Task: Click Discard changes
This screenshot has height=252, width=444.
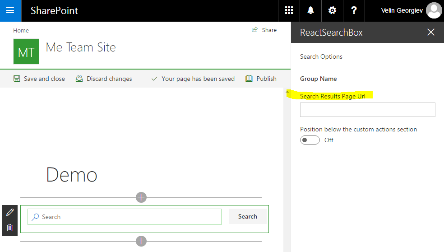Action: point(104,79)
